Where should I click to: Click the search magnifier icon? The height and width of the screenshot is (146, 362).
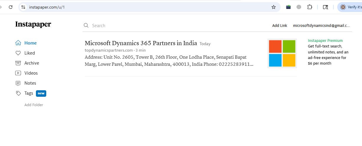click(x=86, y=26)
